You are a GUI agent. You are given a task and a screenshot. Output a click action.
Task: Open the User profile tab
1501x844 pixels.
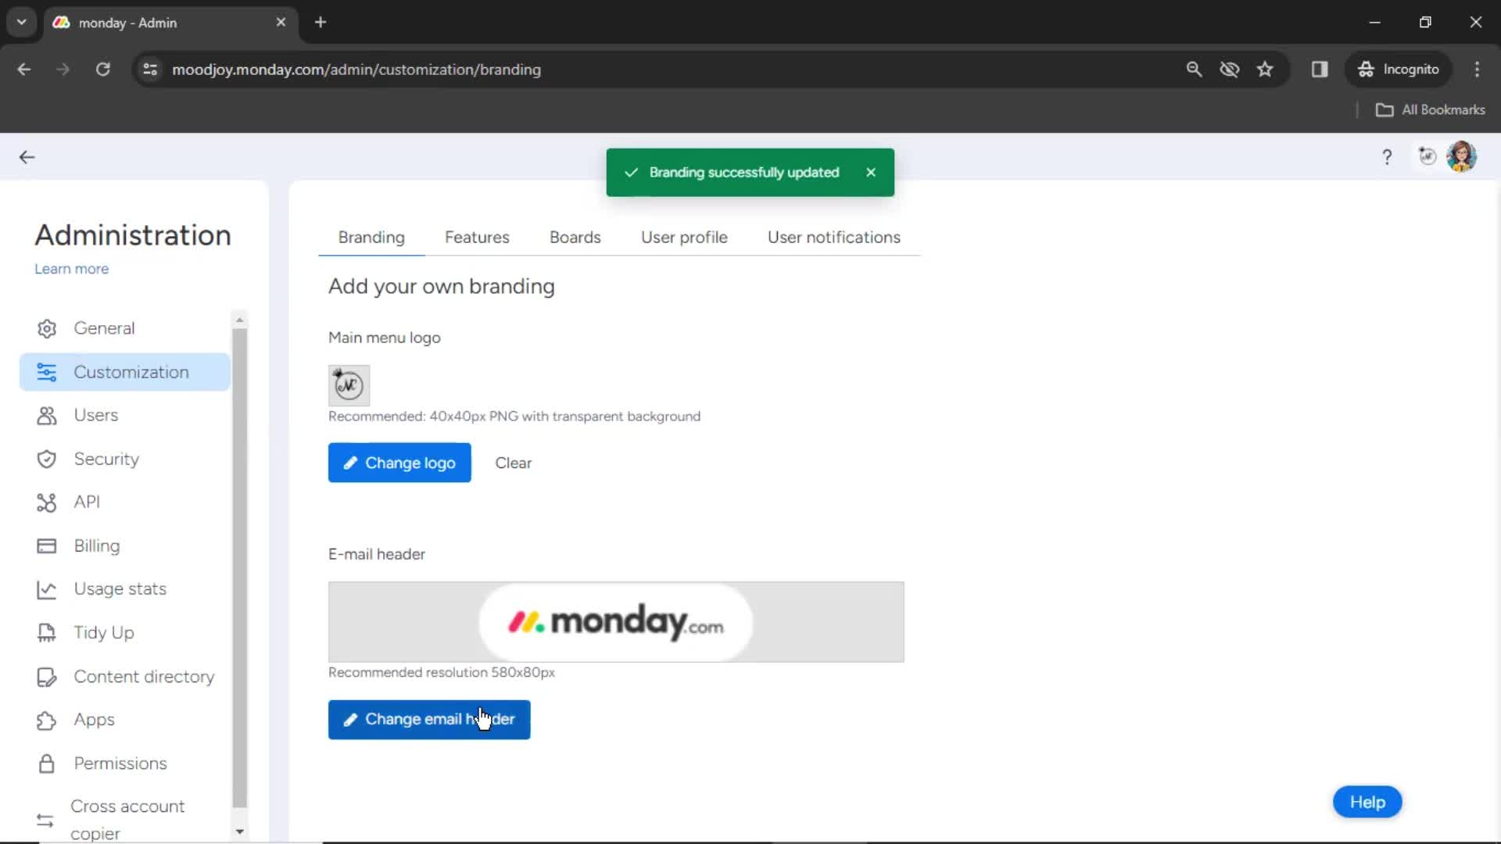click(685, 237)
